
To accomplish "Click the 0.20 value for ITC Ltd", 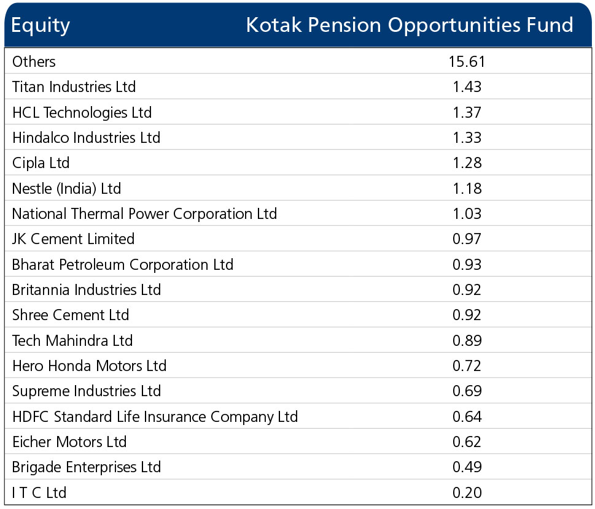I will (467, 492).
